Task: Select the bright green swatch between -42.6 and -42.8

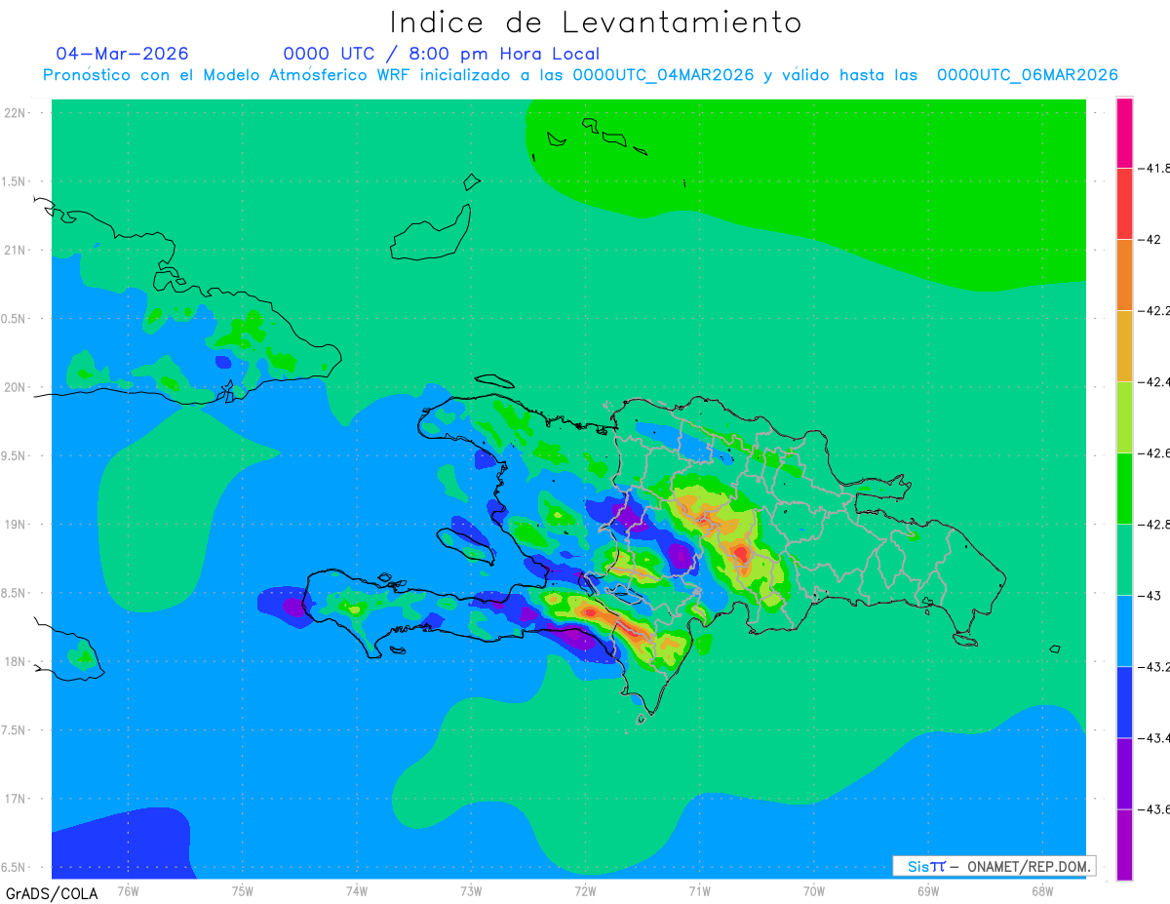Action: [x=1124, y=488]
